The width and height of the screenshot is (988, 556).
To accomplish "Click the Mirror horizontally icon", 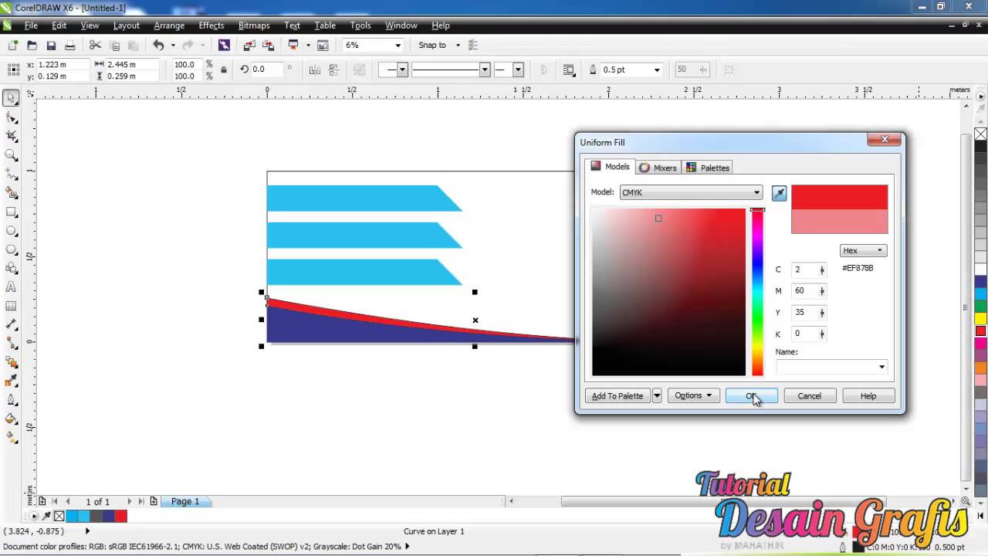I will (x=314, y=69).
